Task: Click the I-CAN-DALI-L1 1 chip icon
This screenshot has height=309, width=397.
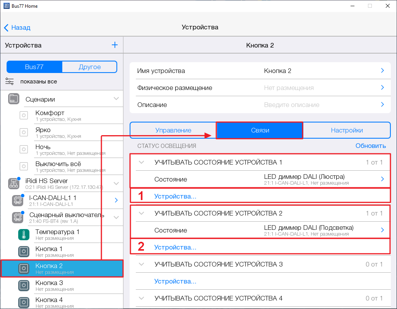Action: coord(18,200)
